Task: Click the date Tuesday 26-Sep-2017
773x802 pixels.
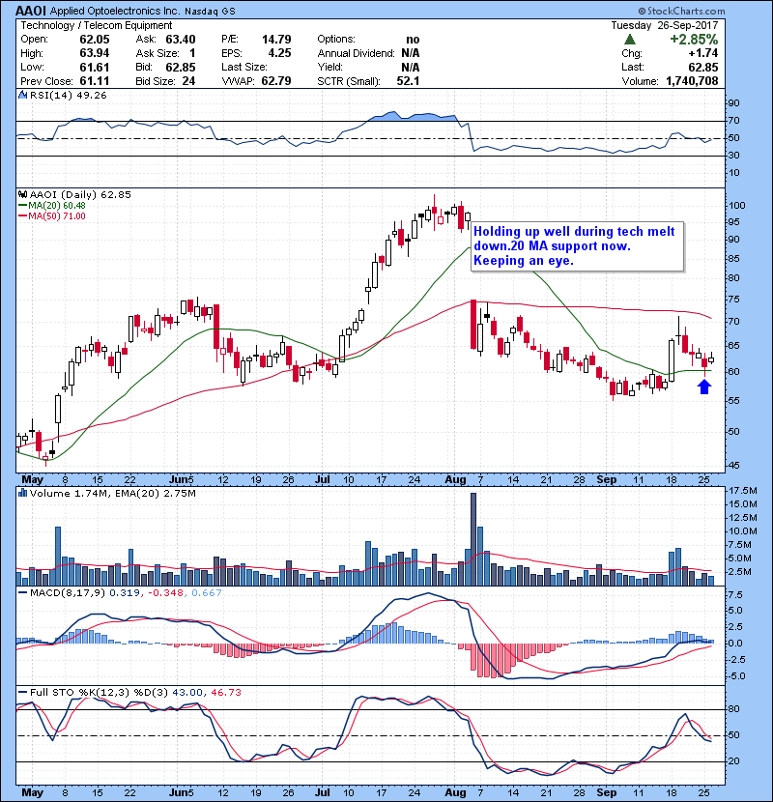Action: (665, 25)
